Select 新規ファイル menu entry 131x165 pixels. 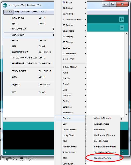(x=29, y=18)
